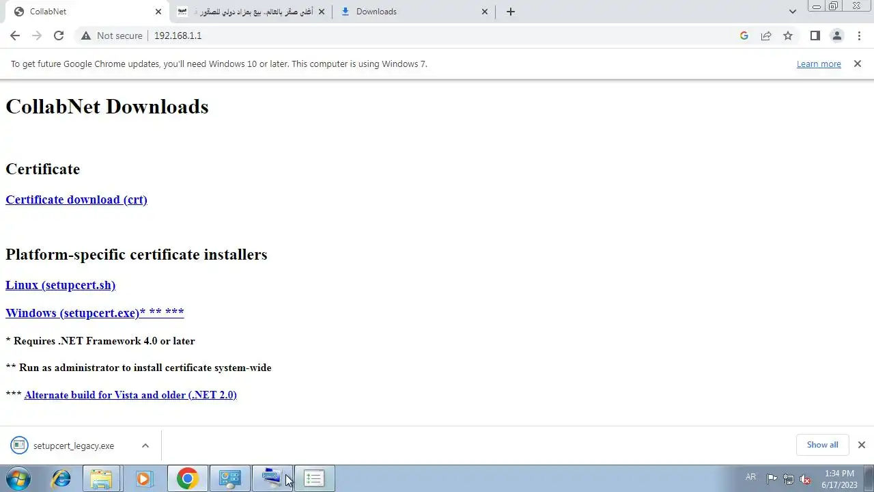Viewport: 874px width, 492px height.
Task: Open the Windows (setupcert.exe) link
Action: 95,313
